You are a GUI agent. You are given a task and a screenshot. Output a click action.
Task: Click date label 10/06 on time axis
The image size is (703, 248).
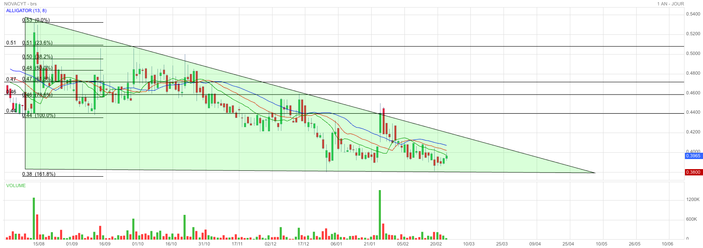pos(667,244)
